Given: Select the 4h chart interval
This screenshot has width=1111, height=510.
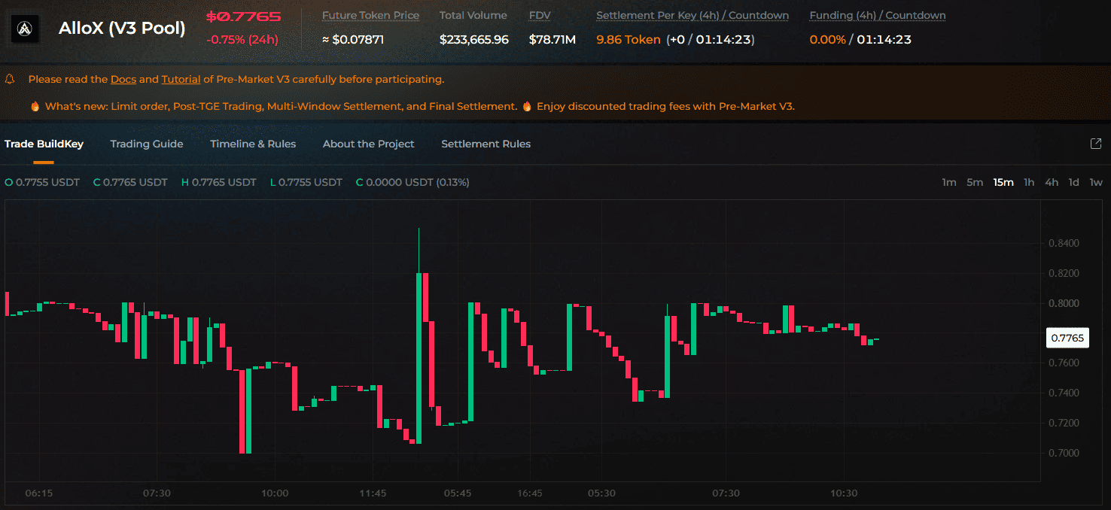Looking at the screenshot, I should coord(1052,182).
